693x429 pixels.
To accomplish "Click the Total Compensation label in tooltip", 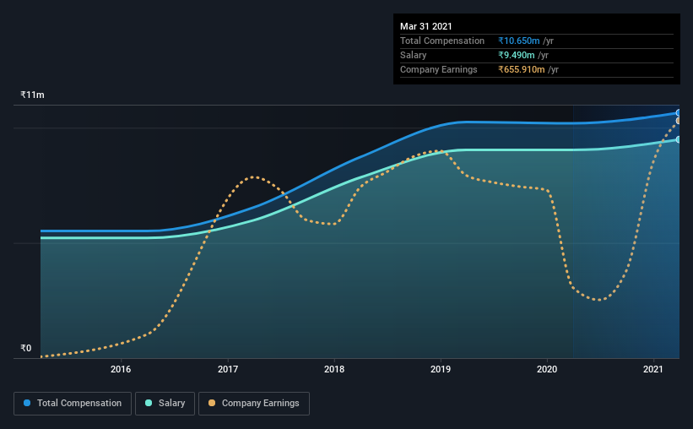I will click(442, 41).
